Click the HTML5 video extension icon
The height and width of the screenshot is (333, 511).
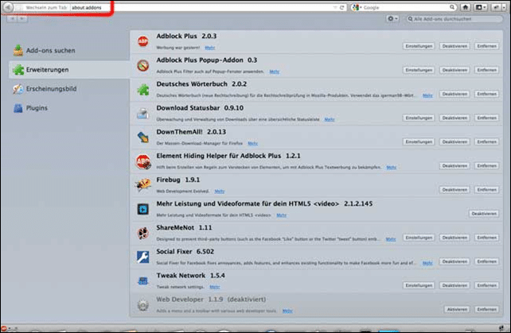142,209
